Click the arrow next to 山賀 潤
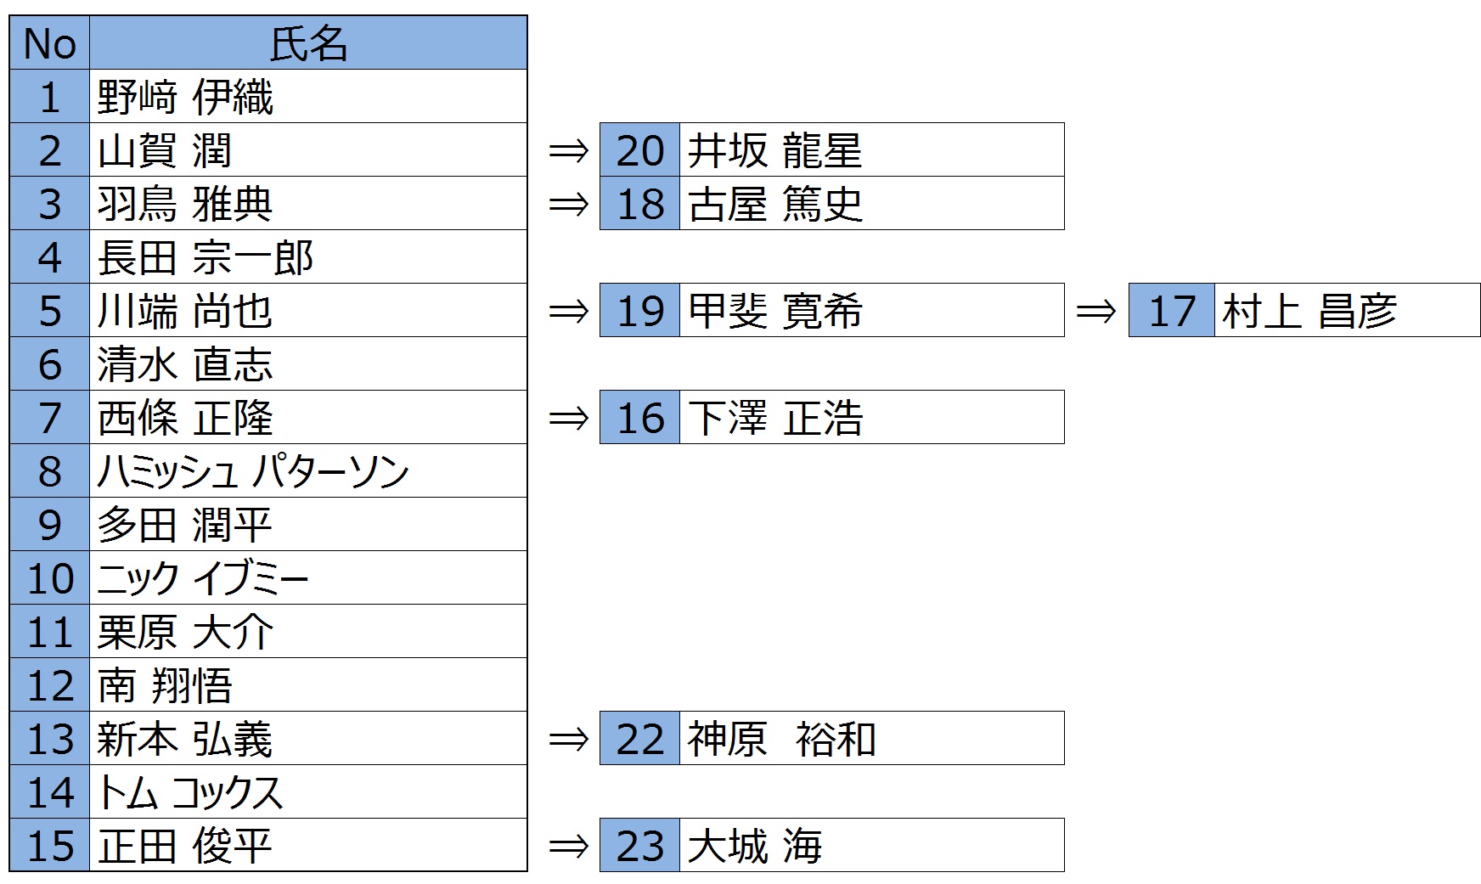 [x=568, y=151]
